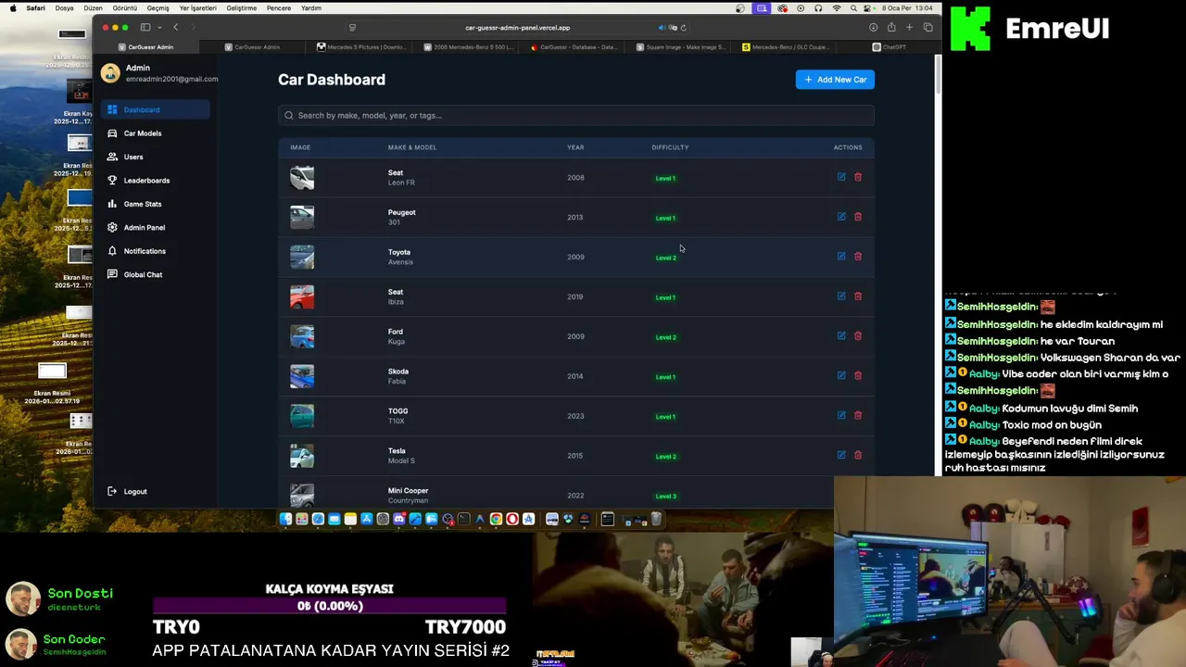Open the Dashboard sidebar item

155,109
